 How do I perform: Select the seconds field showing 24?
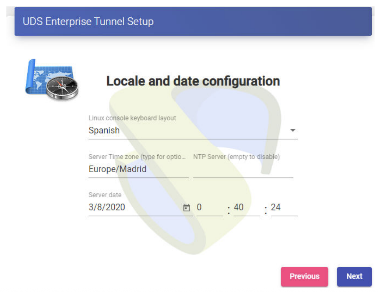pyautogui.click(x=284, y=208)
